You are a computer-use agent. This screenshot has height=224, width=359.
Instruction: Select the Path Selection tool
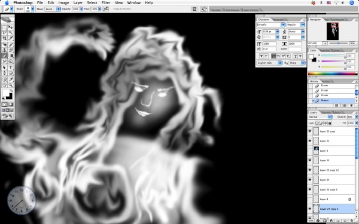coord(4,67)
